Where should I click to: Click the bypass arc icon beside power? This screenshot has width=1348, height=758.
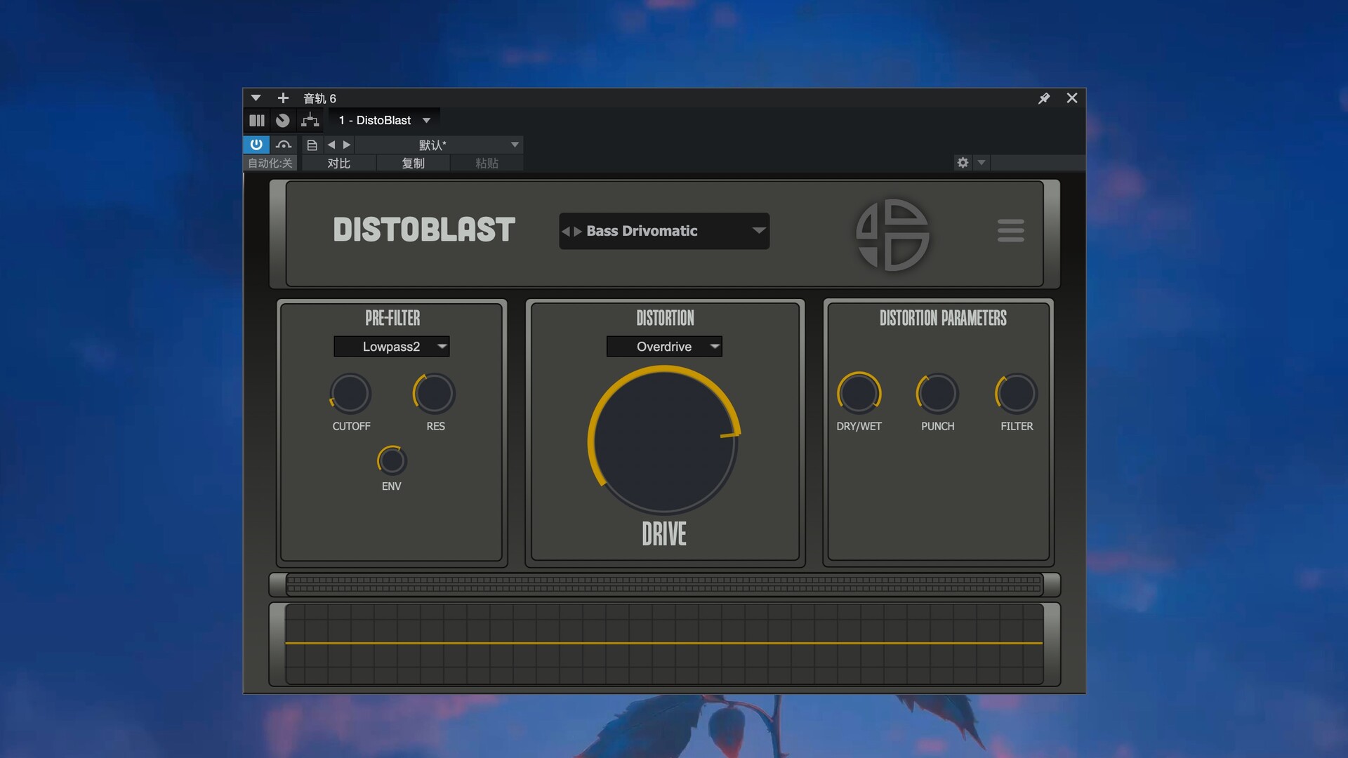click(x=284, y=145)
